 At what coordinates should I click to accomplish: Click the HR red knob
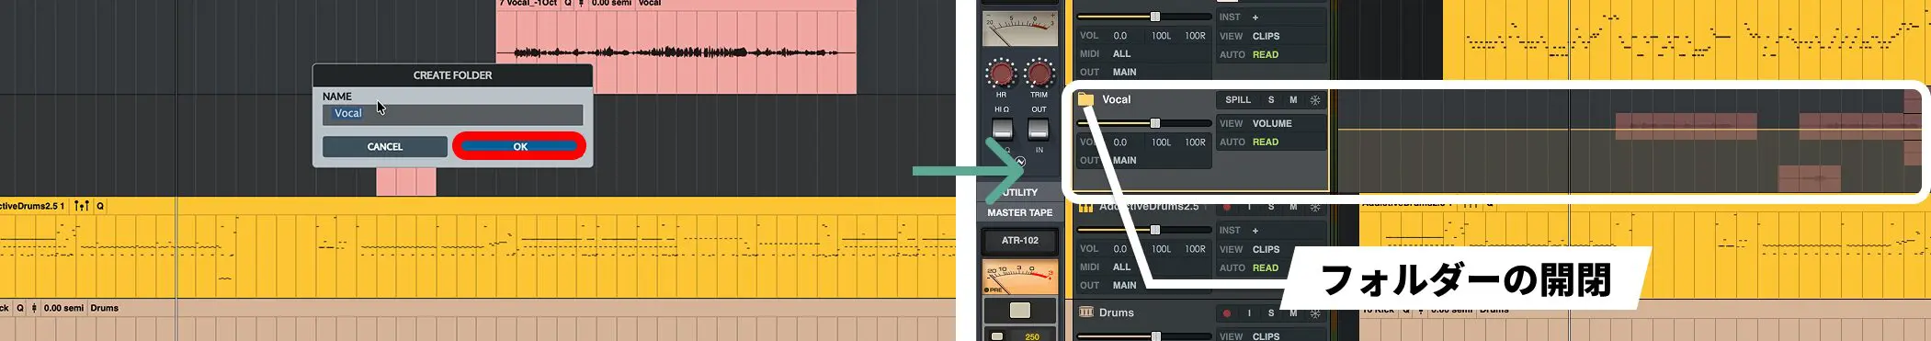[x=1001, y=73]
